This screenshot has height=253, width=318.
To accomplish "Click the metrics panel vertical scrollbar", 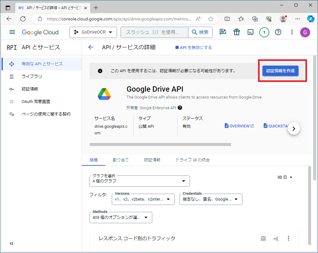I will 310,206.
